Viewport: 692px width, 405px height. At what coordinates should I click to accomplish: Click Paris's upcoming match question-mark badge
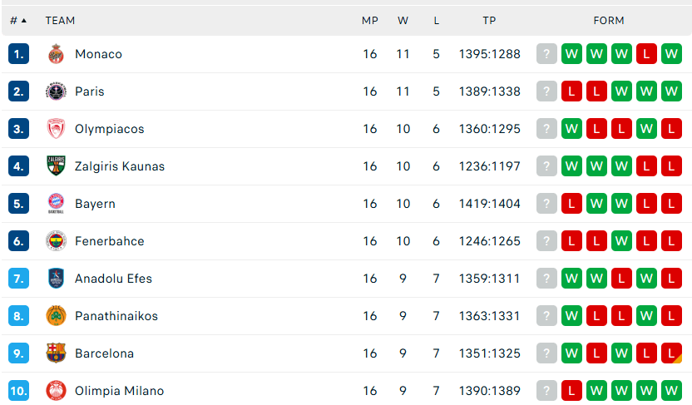coord(546,91)
